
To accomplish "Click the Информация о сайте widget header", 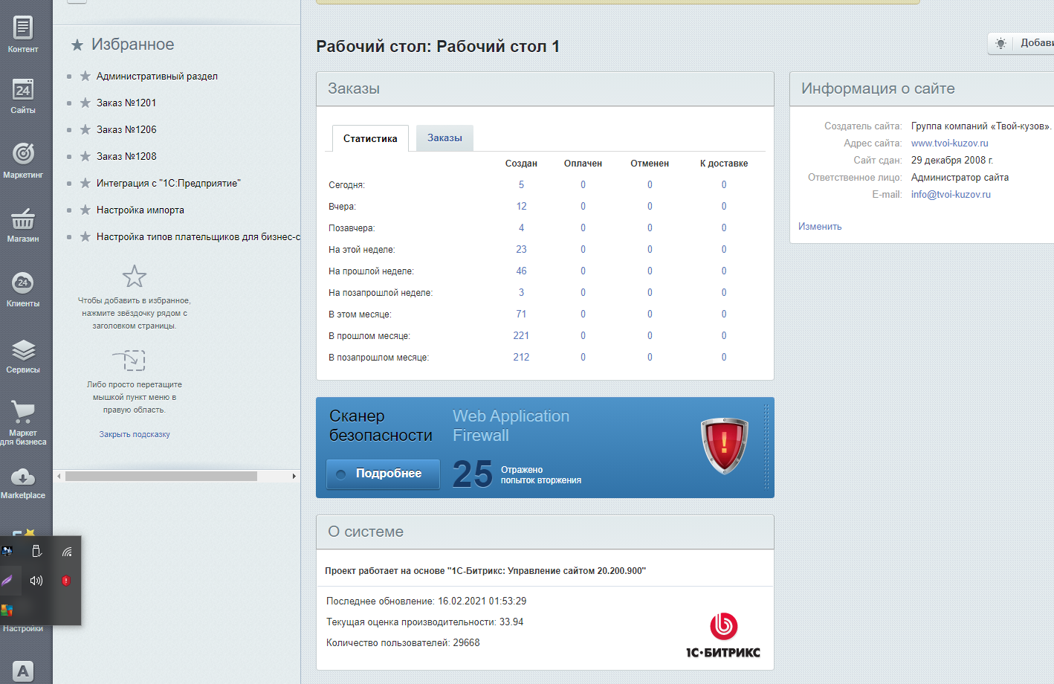I will tap(922, 89).
